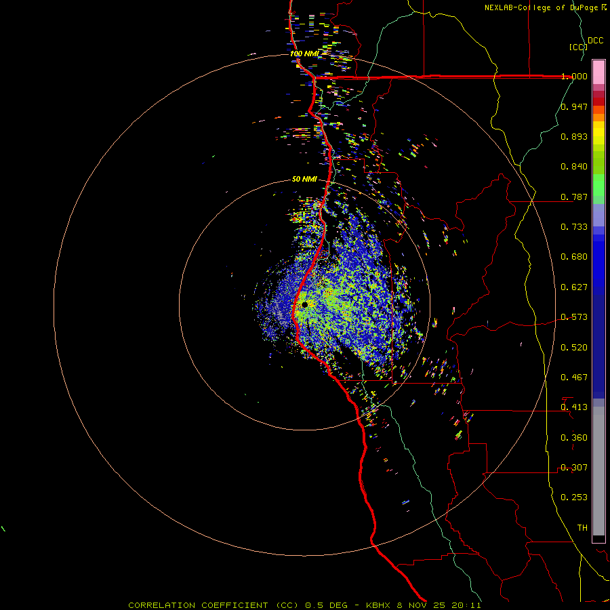Click the 50 NMI range ring label
Image resolution: width=610 pixels, height=610 pixels.
tap(304, 179)
